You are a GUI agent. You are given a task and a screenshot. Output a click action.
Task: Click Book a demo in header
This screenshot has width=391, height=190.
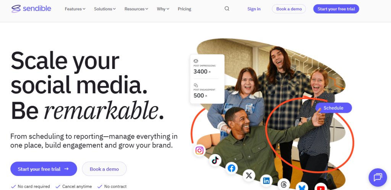tap(289, 9)
